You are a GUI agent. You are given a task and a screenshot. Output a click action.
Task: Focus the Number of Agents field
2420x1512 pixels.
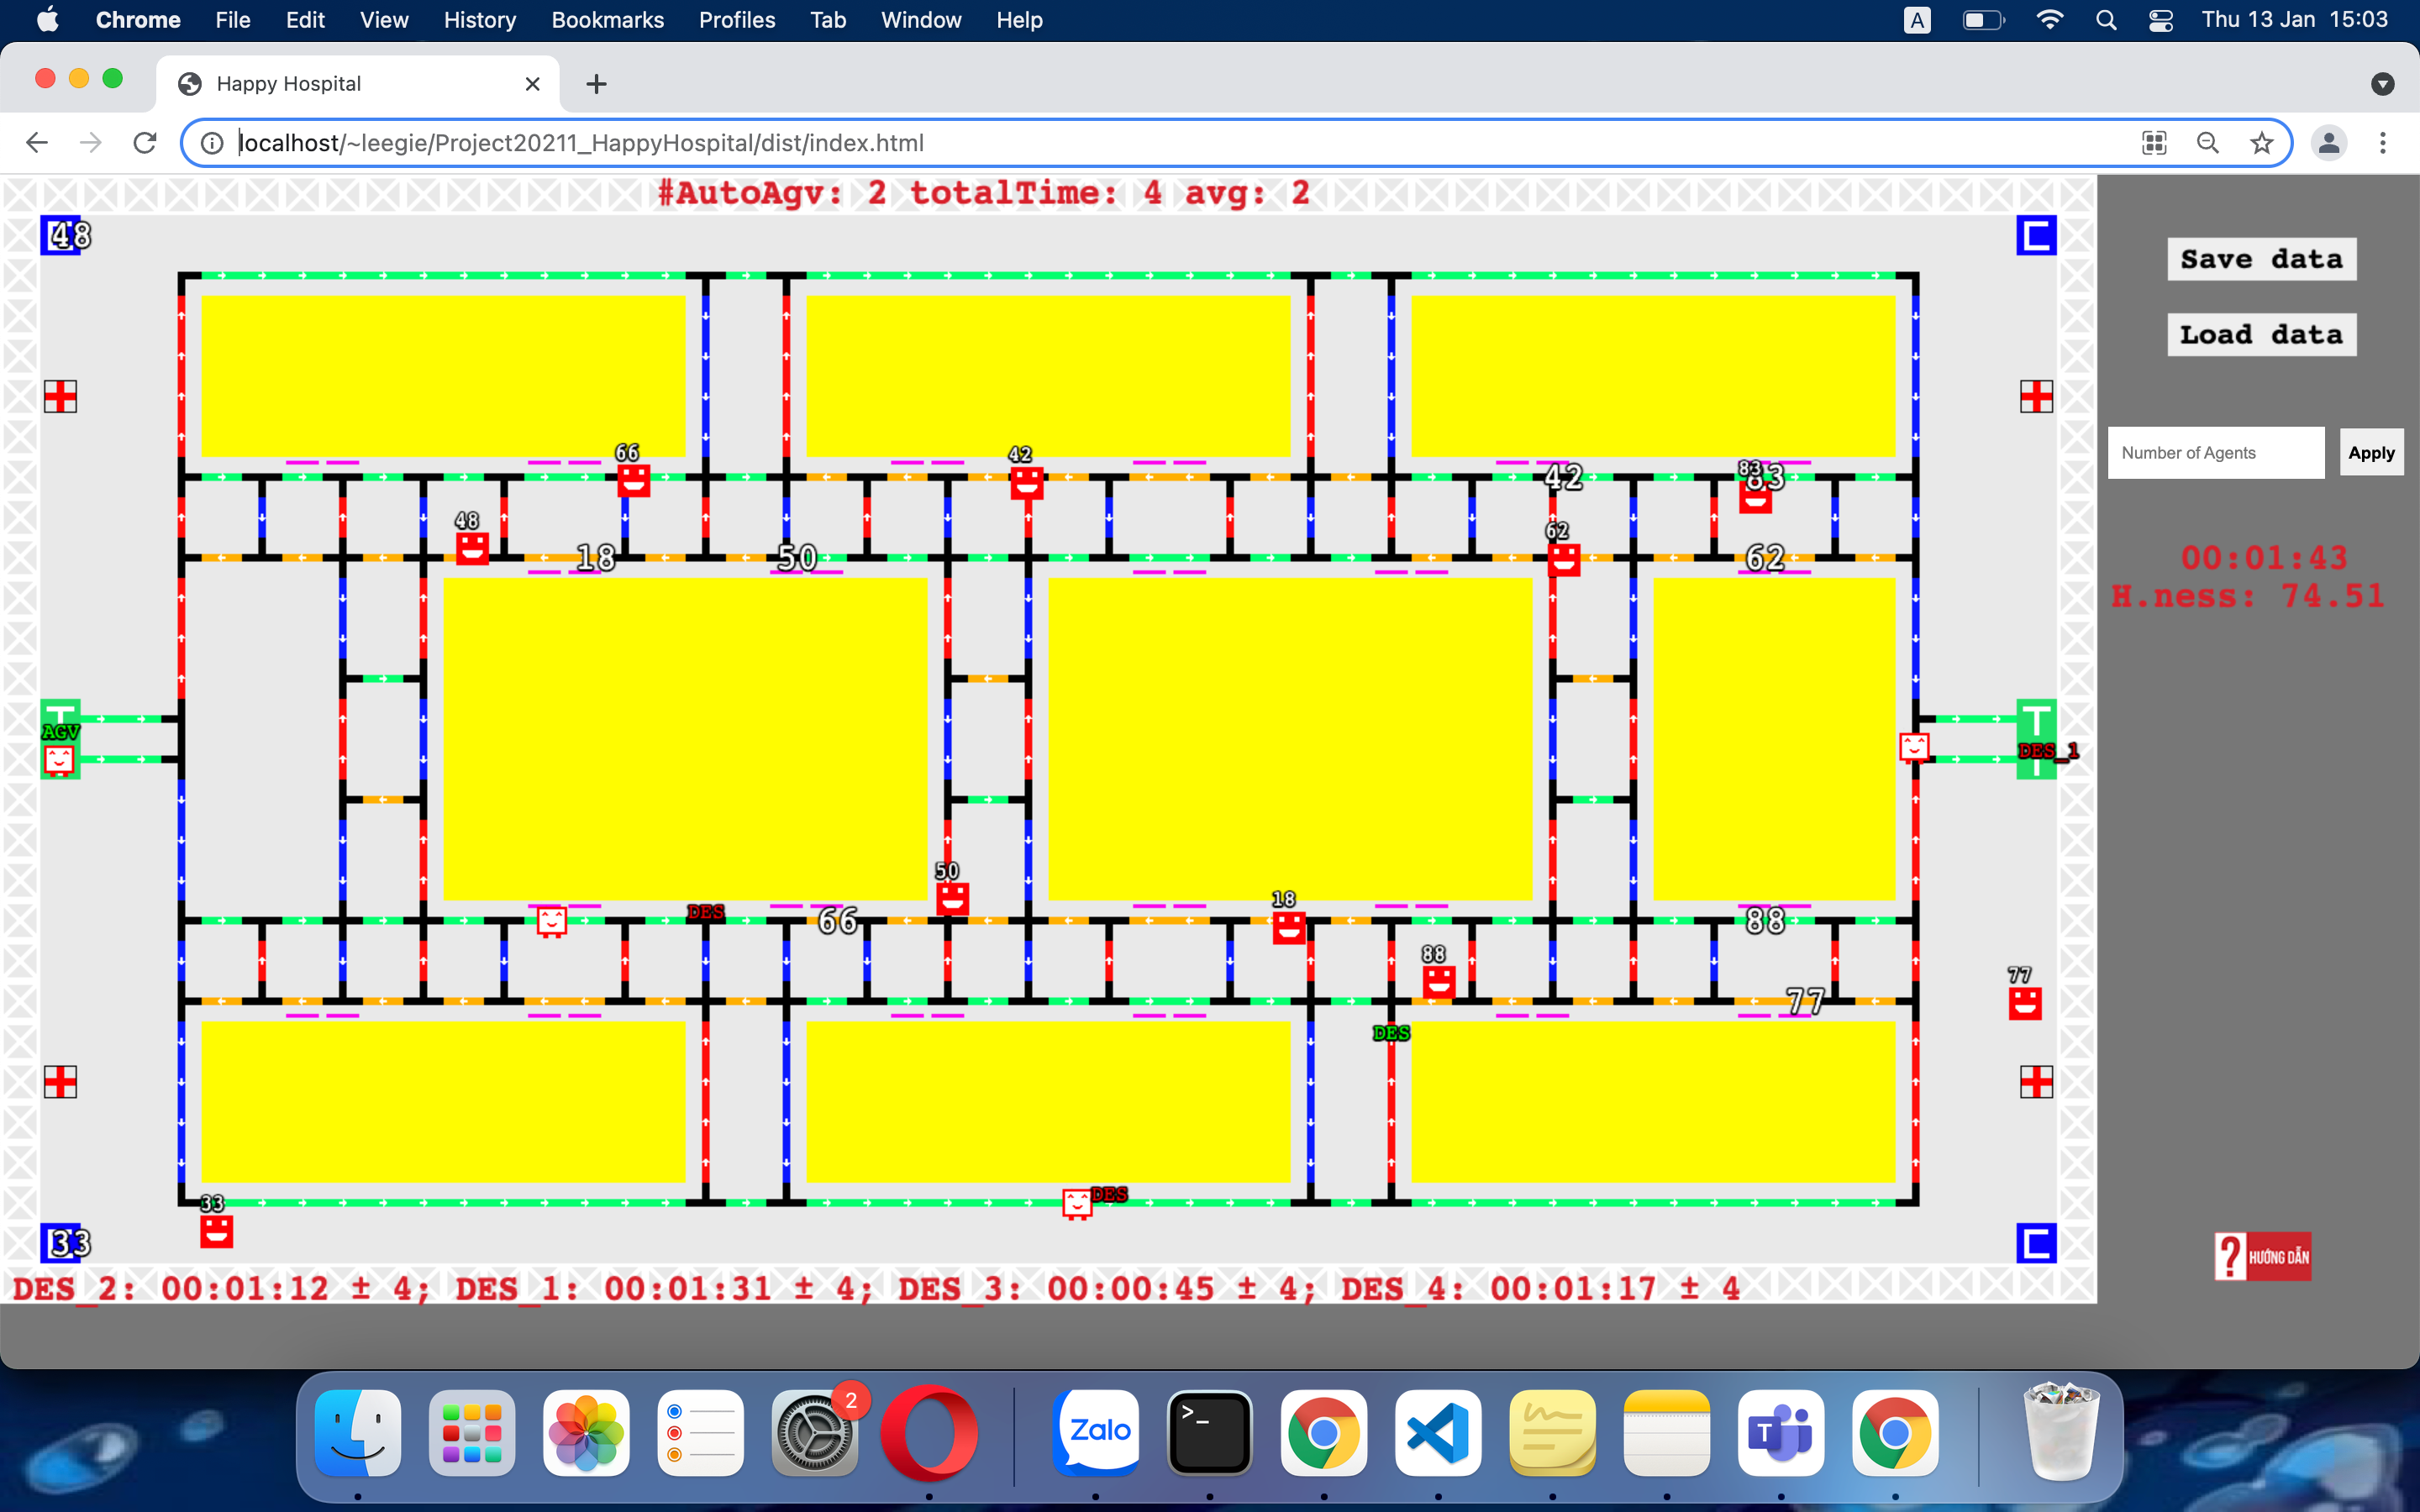coord(2215,453)
